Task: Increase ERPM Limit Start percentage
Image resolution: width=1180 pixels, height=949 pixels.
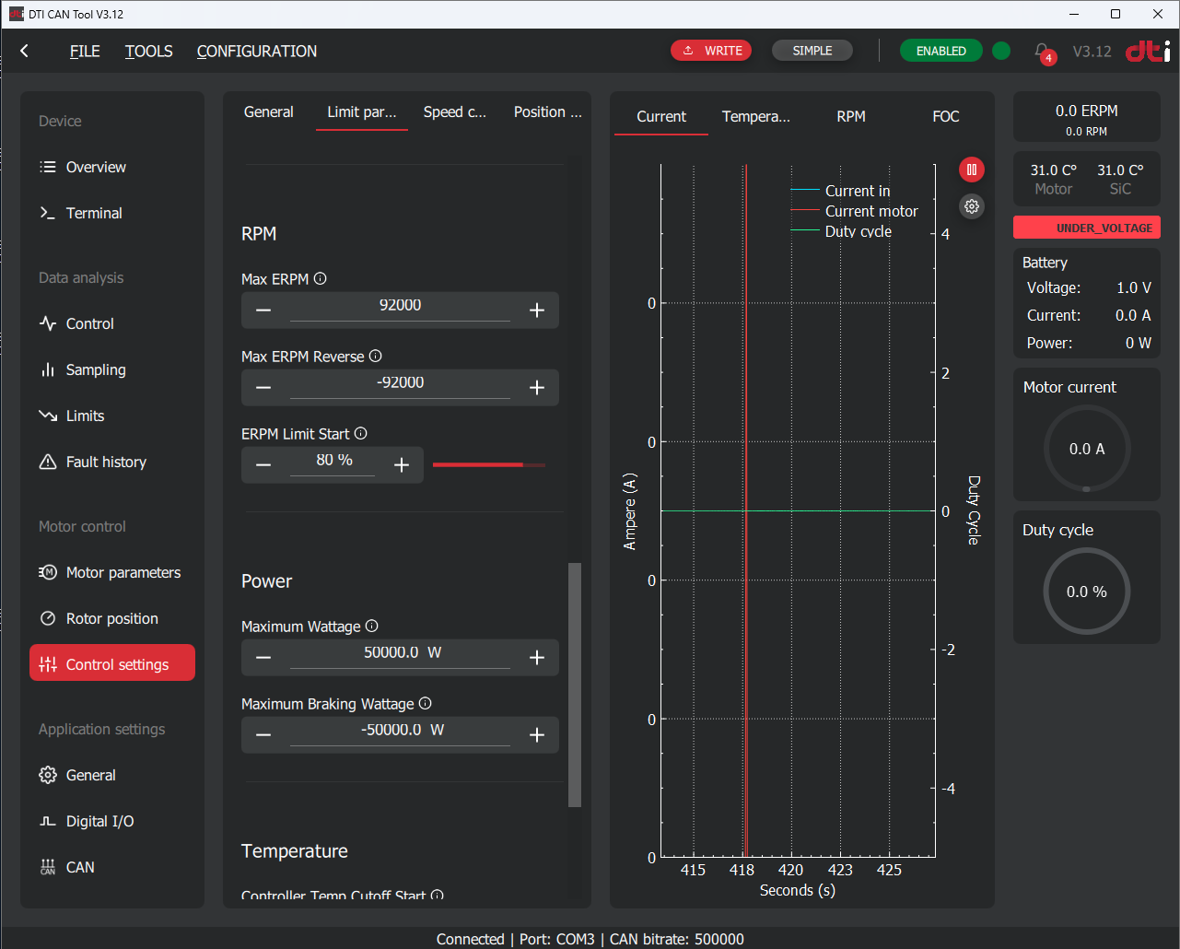Action: [402, 465]
